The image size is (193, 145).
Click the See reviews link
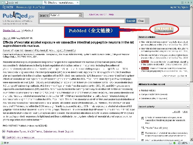click(169, 76)
